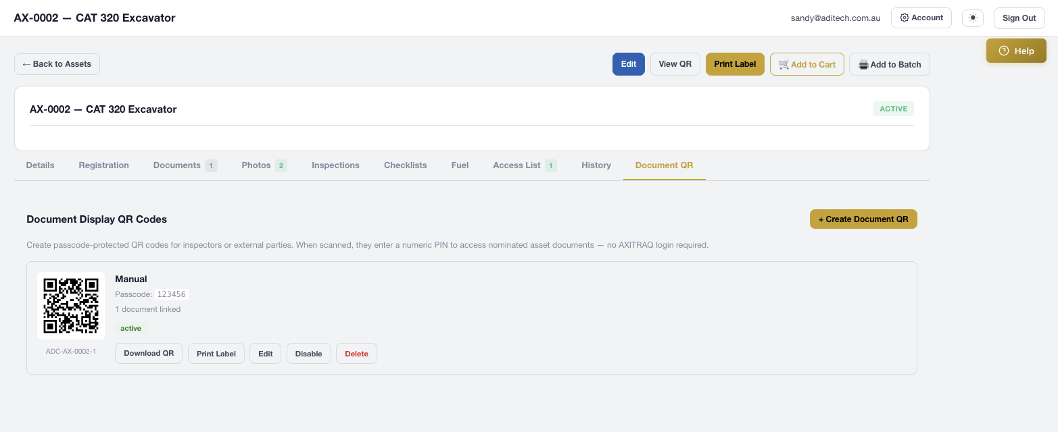Click the blue Edit asset button
The width and height of the screenshot is (1058, 432).
click(x=629, y=64)
